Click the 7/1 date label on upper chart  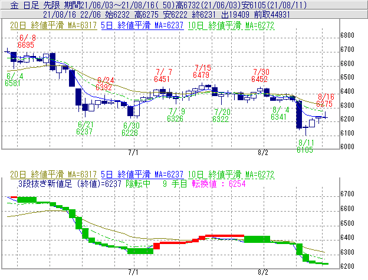pyautogui.click(x=133, y=153)
